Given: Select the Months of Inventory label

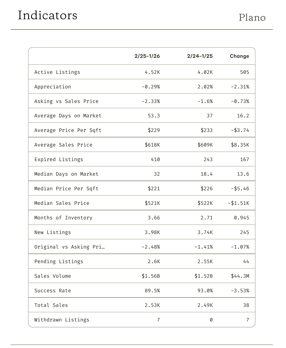Looking at the screenshot, I should 63,218.
